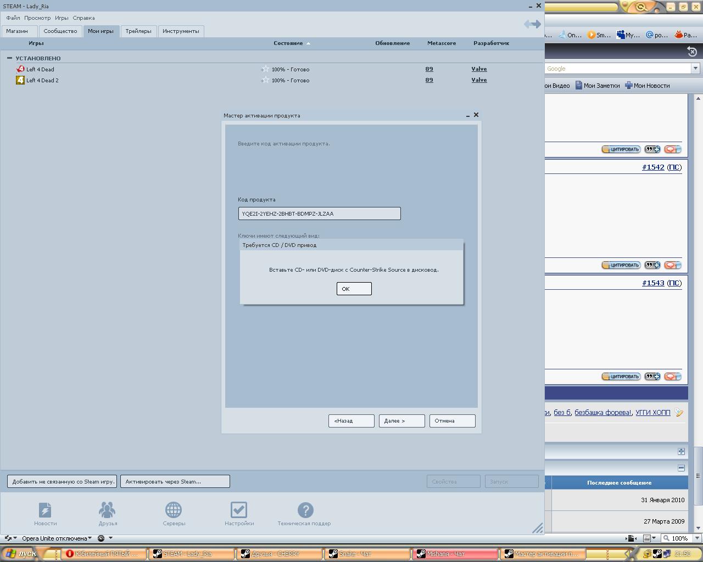Click the product code input field
Viewport: 703px width, 562px height.
pyautogui.click(x=320, y=213)
